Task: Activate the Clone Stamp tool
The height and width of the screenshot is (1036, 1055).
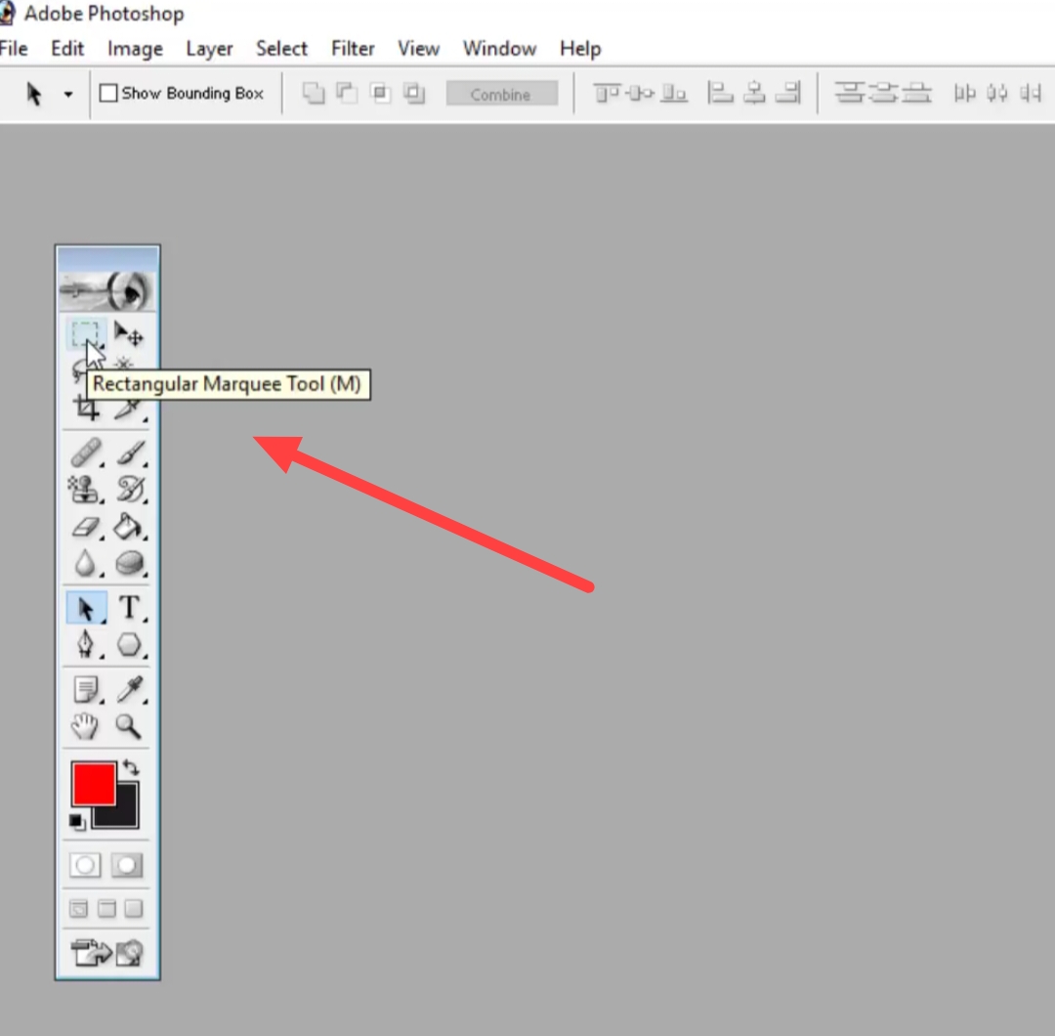Action: pos(85,490)
